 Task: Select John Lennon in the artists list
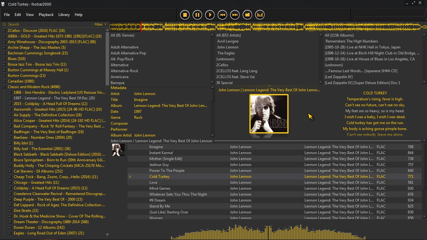coord(228,47)
